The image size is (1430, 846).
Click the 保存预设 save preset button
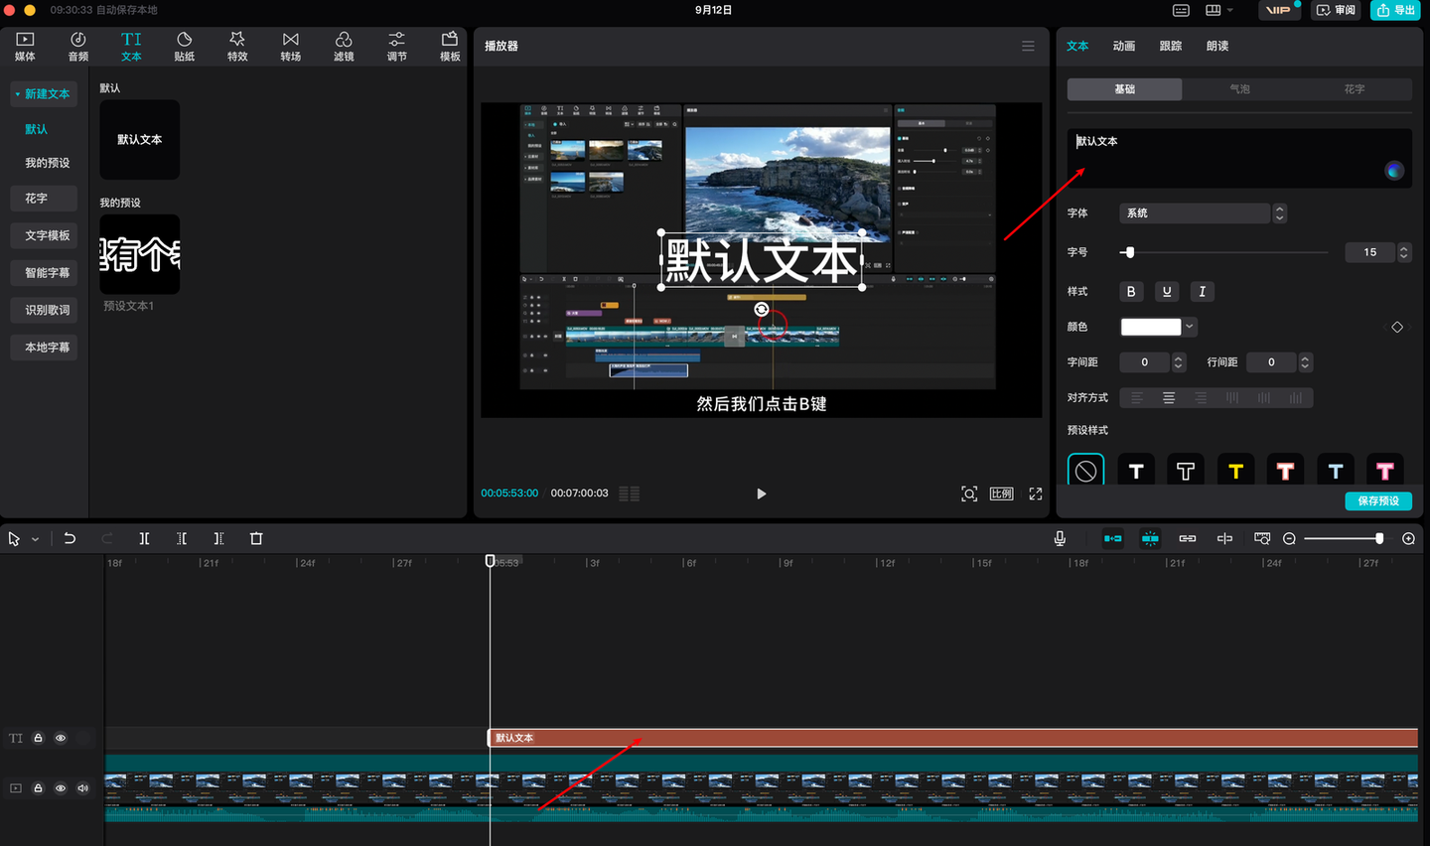pos(1378,500)
